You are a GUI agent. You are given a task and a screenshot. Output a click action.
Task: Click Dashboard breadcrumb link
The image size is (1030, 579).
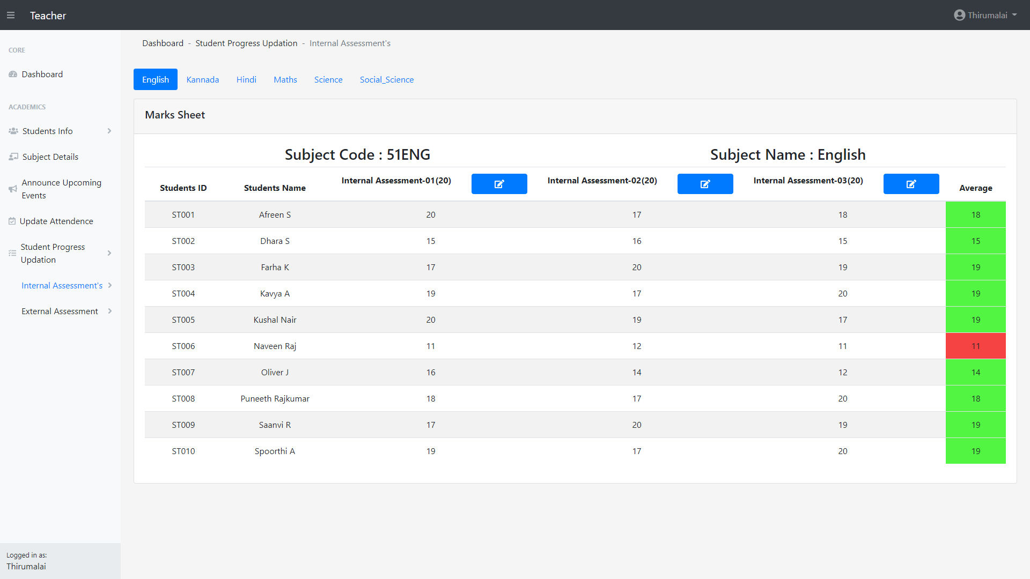pyautogui.click(x=163, y=43)
